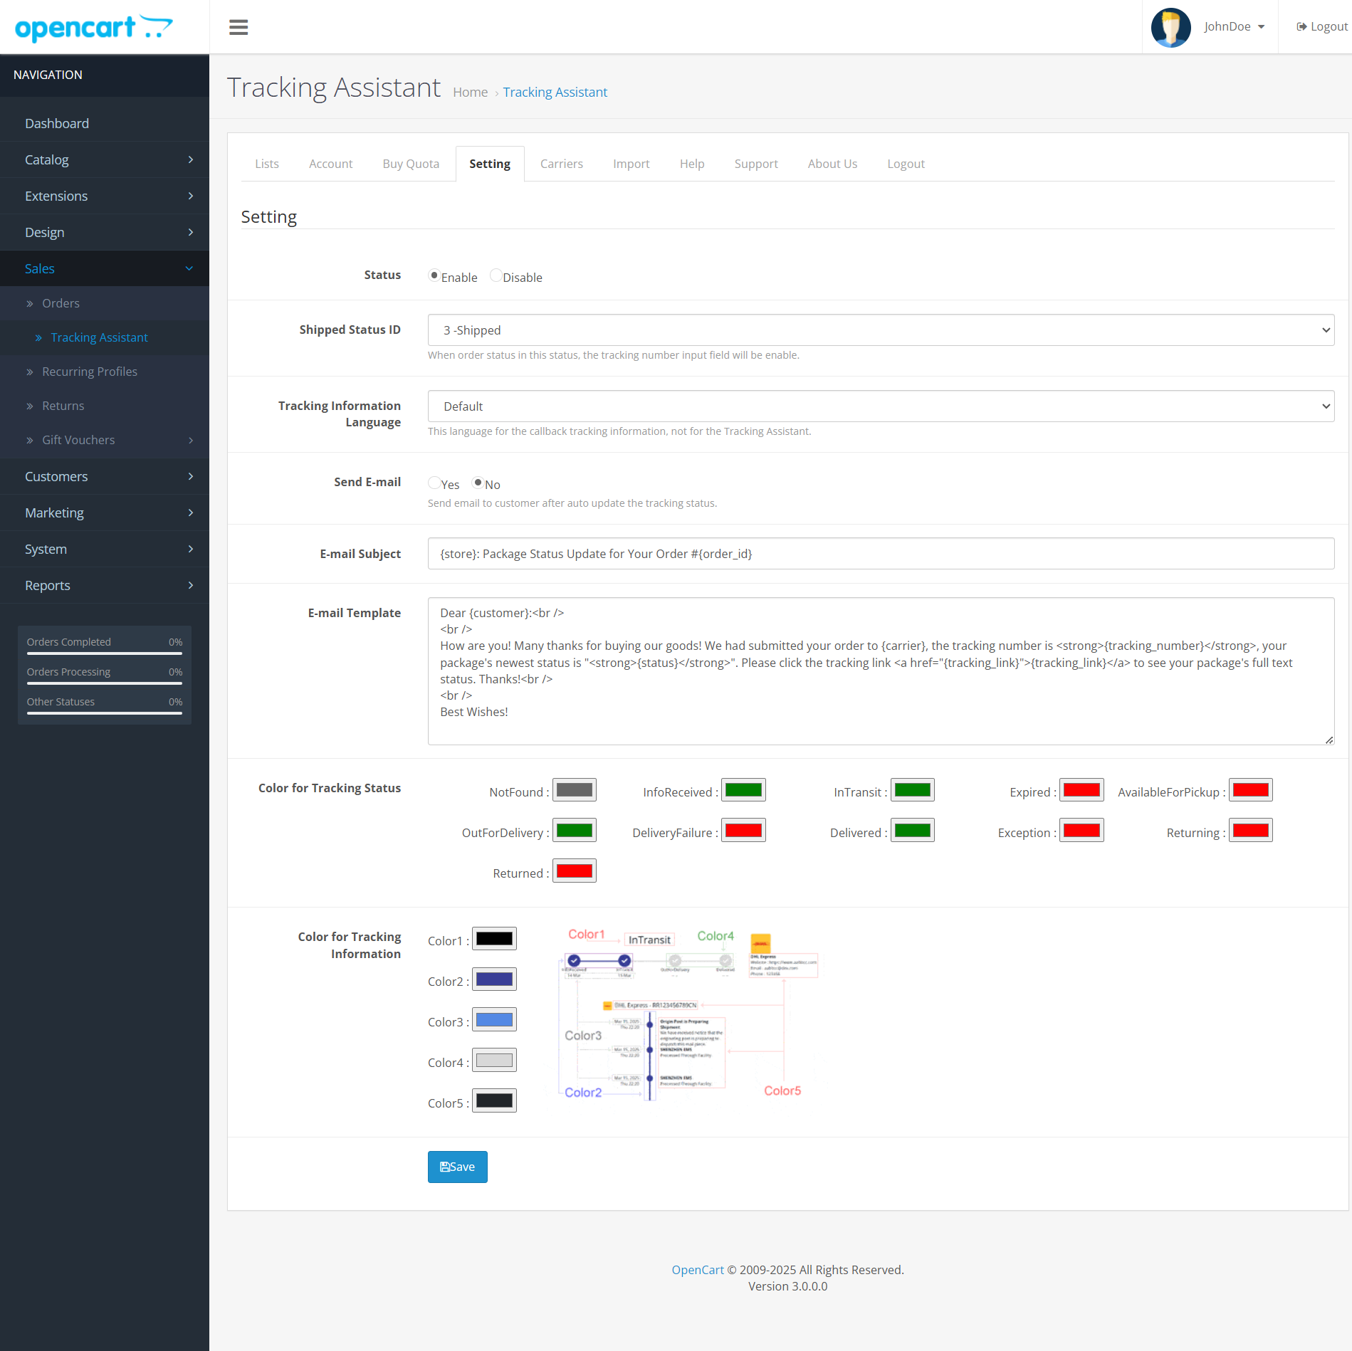Open the Support tab

[x=756, y=164]
